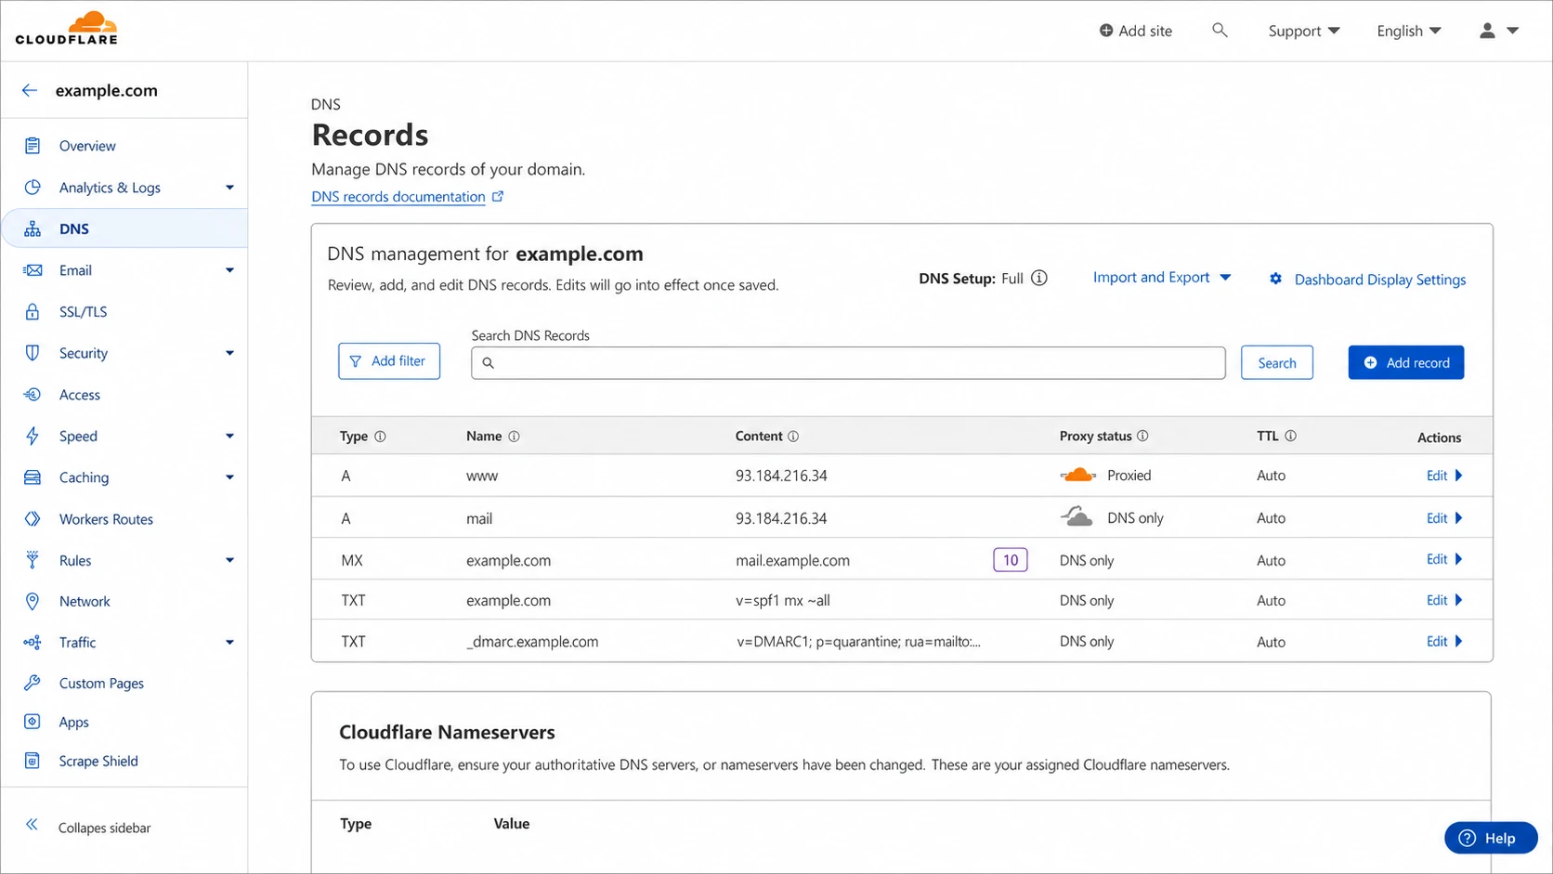
Task: Click the Security shield icon
Action: click(x=33, y=353)
